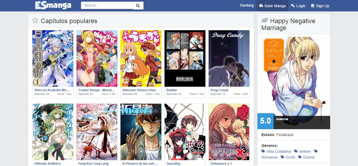358x166 pixels.
Task: Click the Episodio 20 text
Action: click(x=42, y=94)
